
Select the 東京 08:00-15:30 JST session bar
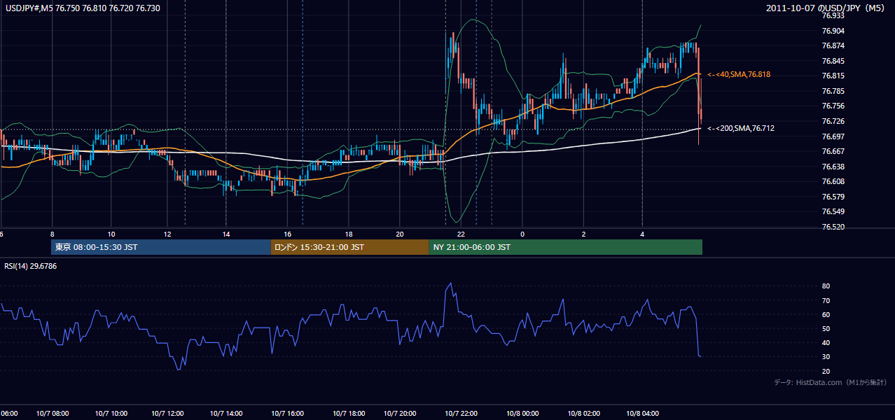point(161,247)
